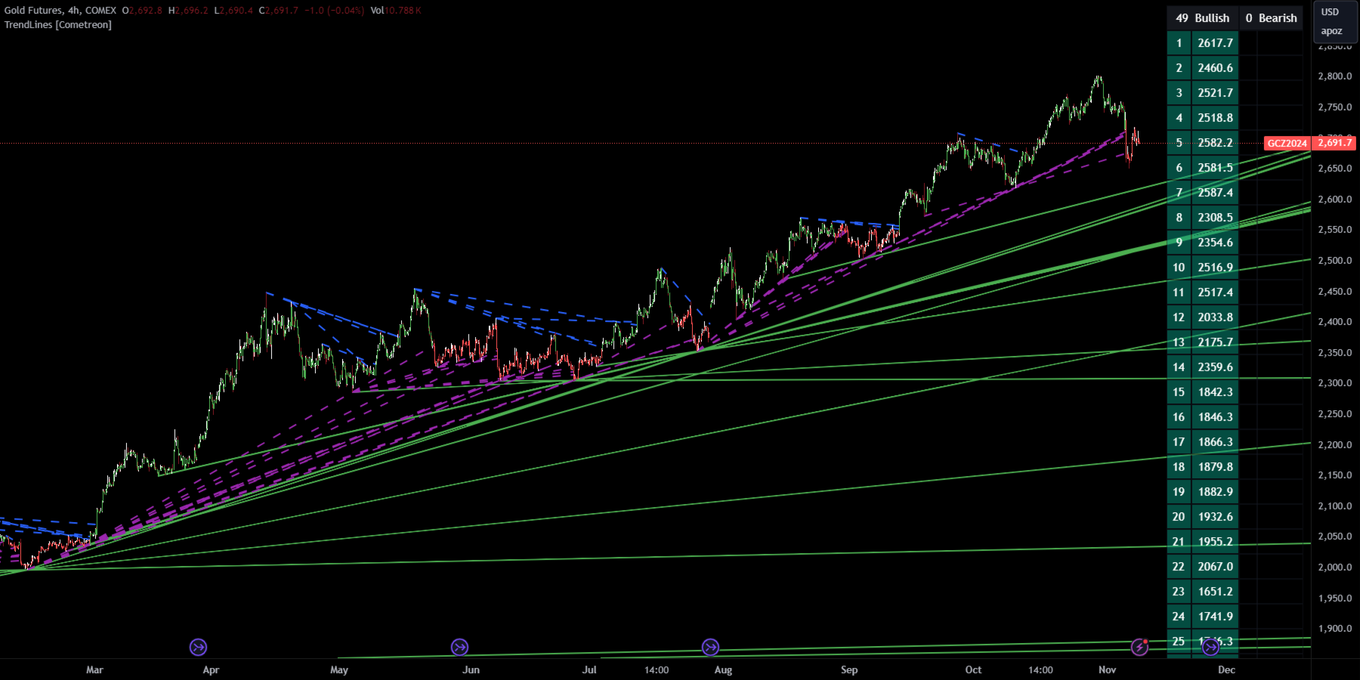Click the open value O2,692.8
Screen dimensions: 1360x680
pyautogui.click(x=142, y=11)
